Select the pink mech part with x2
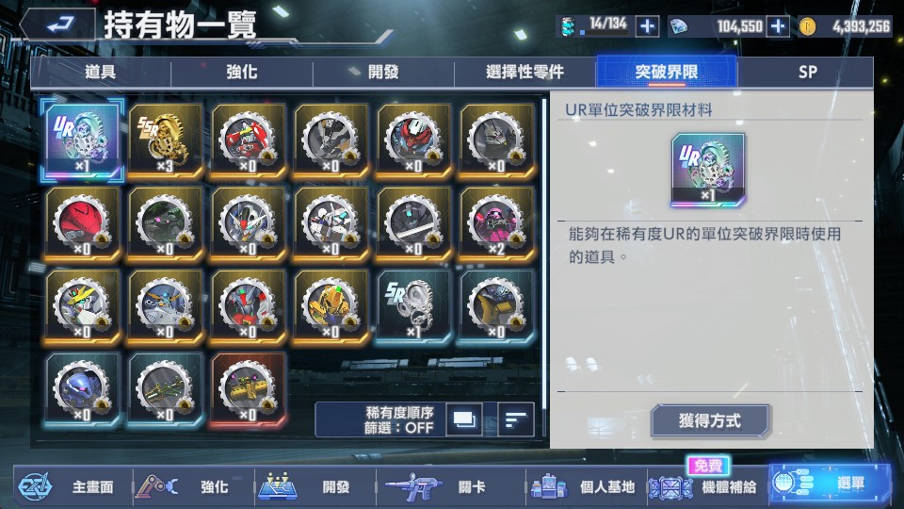The width and height of the screenshot is (904, 509). (x=497, y=223)
